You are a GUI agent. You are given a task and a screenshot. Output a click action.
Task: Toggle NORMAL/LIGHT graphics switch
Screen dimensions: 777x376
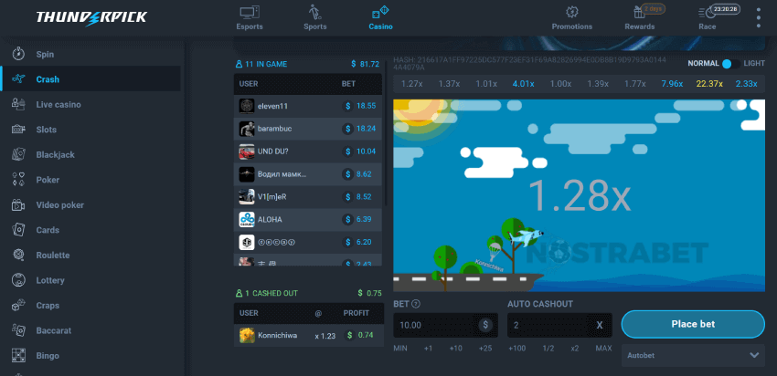730,64
